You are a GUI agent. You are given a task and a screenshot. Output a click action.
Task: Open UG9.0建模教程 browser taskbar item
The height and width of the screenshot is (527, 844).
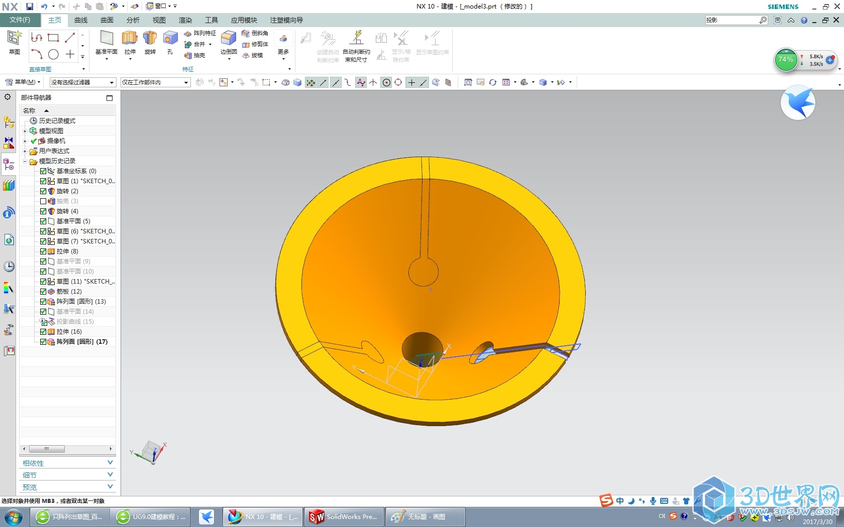point(151,516)
